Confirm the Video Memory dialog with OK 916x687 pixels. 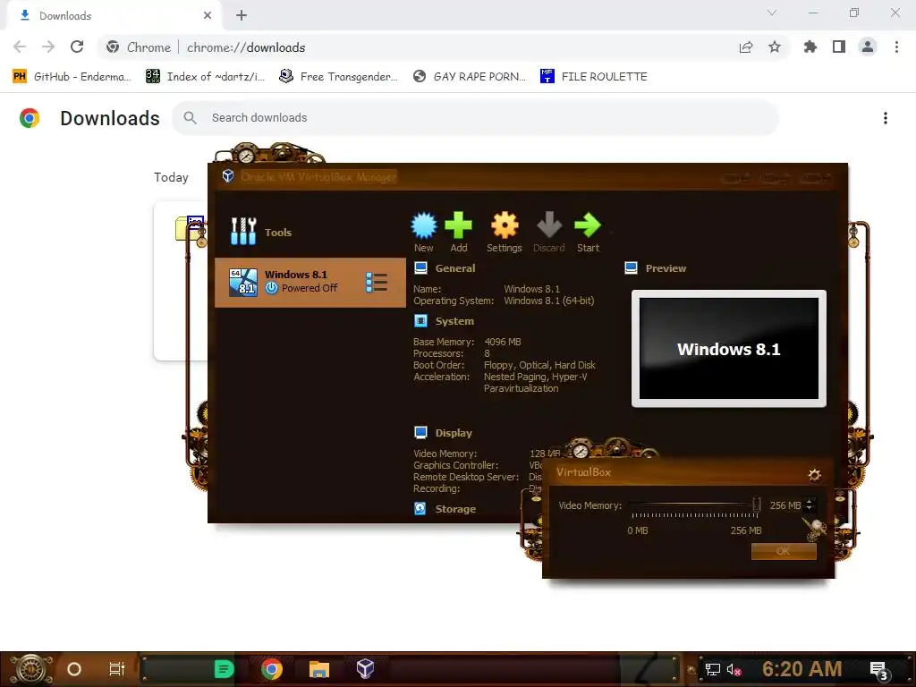click(x=784, y=551)
